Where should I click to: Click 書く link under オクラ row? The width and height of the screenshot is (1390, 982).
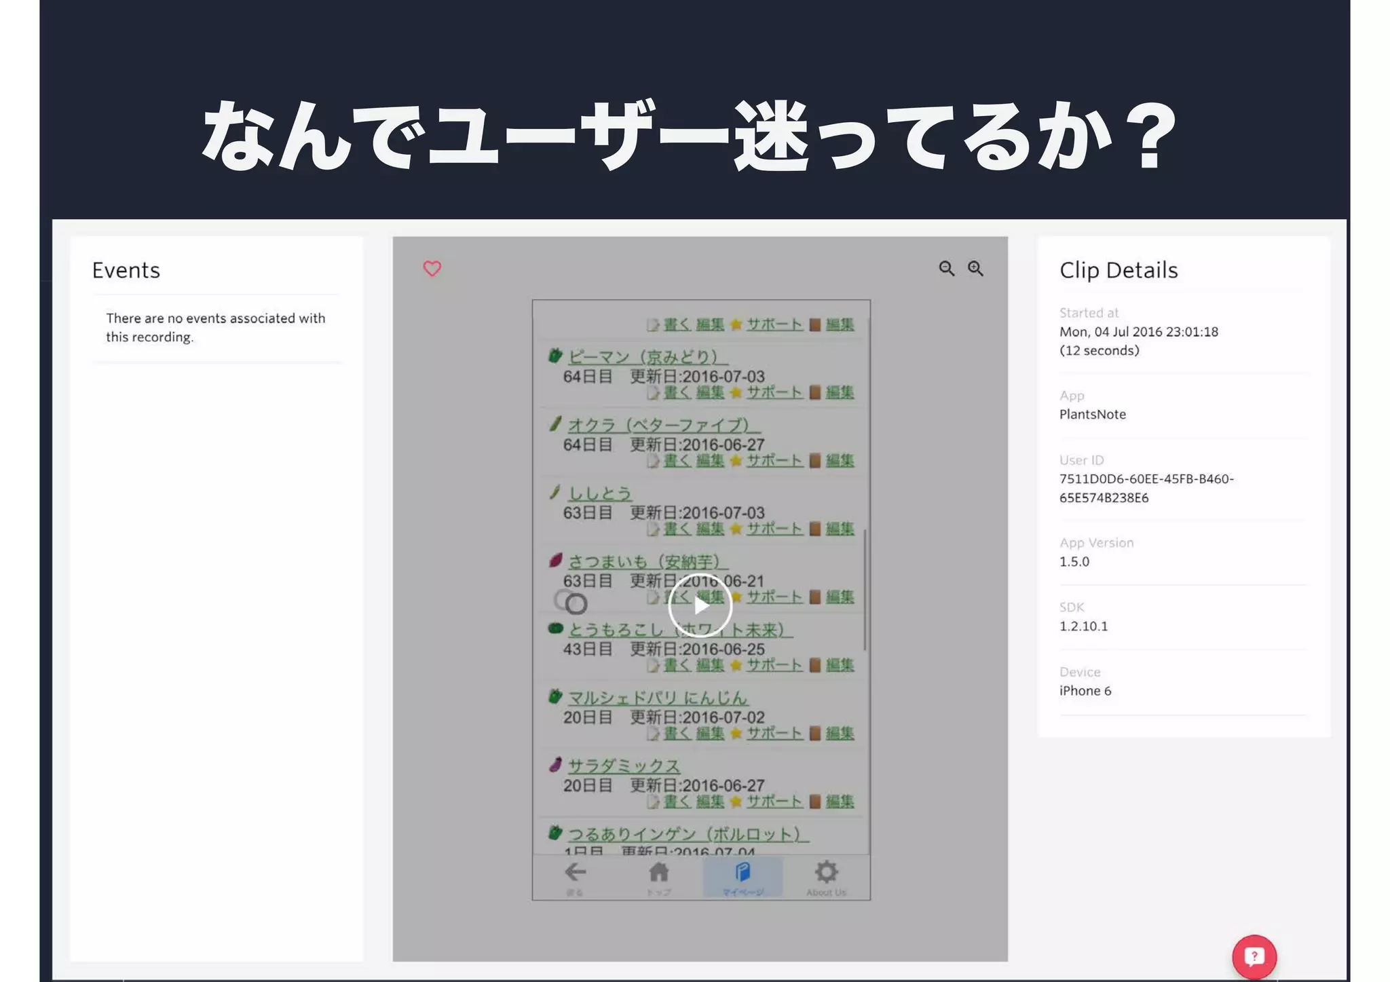[x=677, y=461]
